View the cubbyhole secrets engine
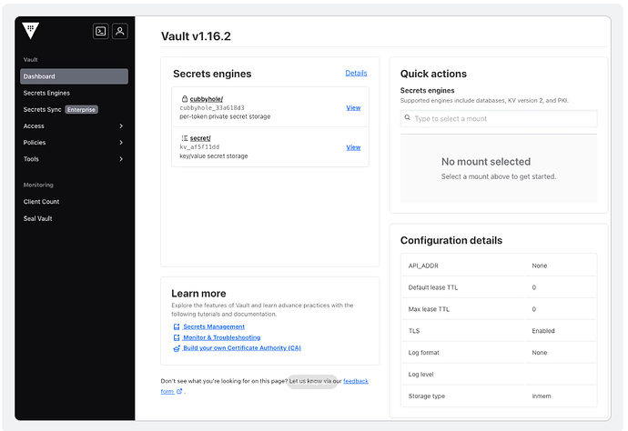The image size is (628, 431). 353,107
